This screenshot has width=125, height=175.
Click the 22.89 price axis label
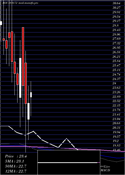pyautogui.click(x=116, y=96)
